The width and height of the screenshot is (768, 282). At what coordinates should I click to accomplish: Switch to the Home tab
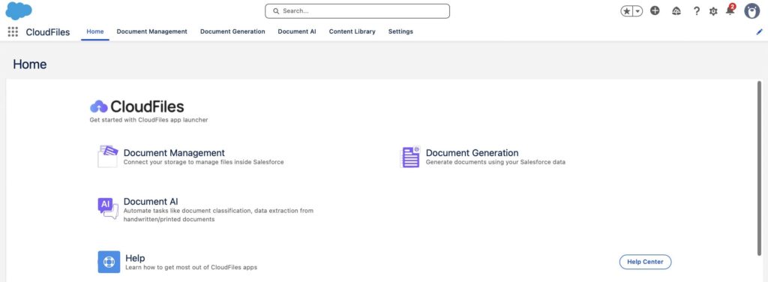(95, 31)
